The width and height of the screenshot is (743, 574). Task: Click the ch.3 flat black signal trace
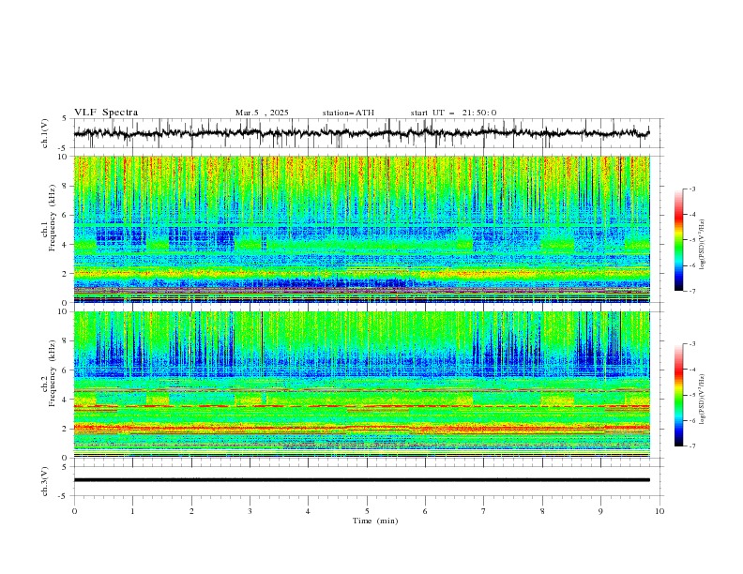[x=362, y=480]
